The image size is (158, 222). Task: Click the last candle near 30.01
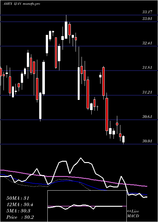(124, 139)
